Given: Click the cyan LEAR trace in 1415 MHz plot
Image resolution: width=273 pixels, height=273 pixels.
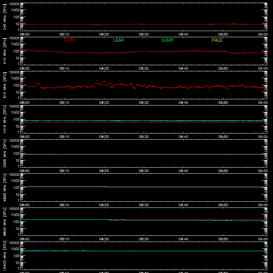Looking at the screenshot, I should tap(144, 121).
